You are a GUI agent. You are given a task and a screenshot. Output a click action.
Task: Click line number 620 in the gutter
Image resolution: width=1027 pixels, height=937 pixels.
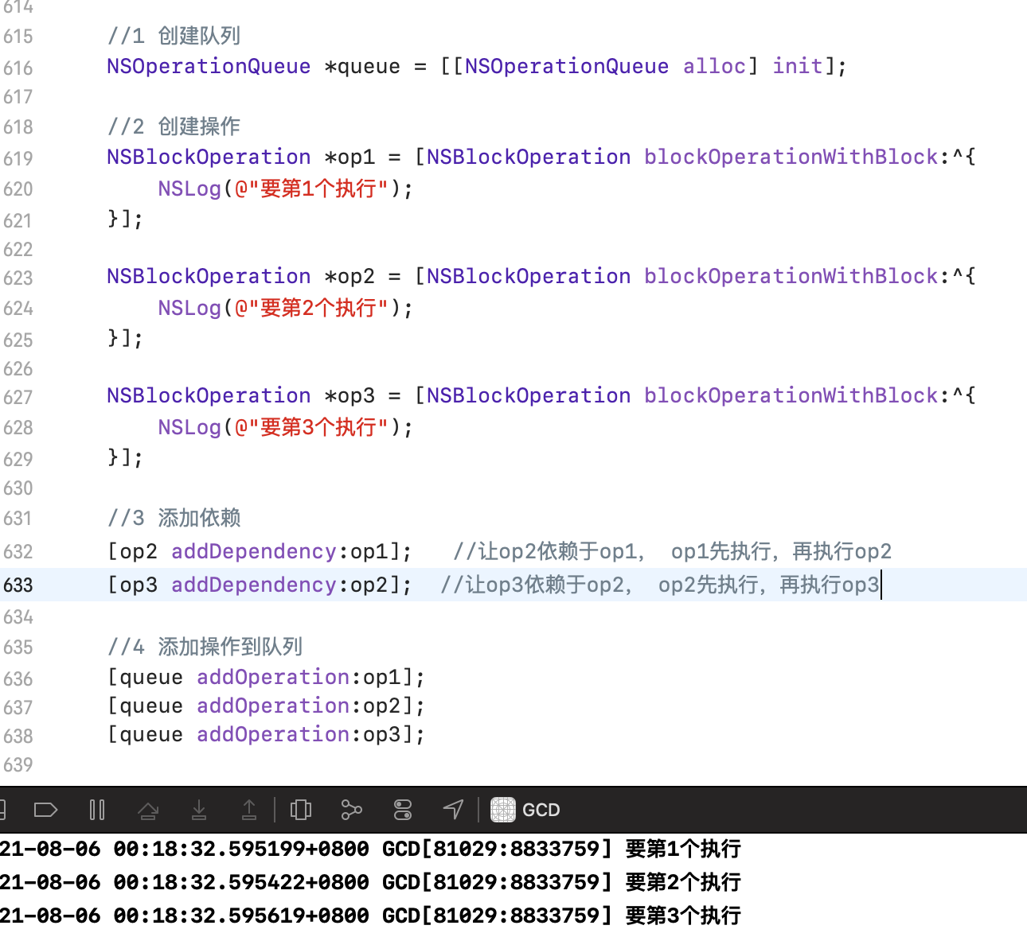[18, 189]
